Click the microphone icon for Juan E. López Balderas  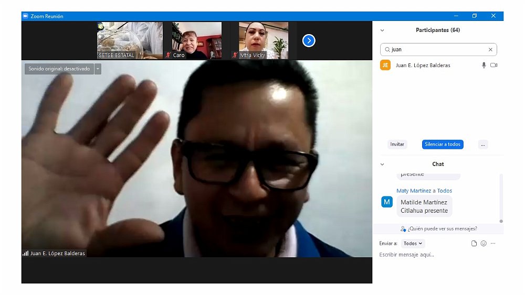pos(484,65)
